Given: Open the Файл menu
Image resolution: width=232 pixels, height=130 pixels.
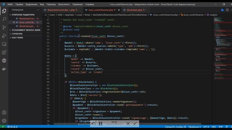Looking at the screenshot, I should [10, 4].
